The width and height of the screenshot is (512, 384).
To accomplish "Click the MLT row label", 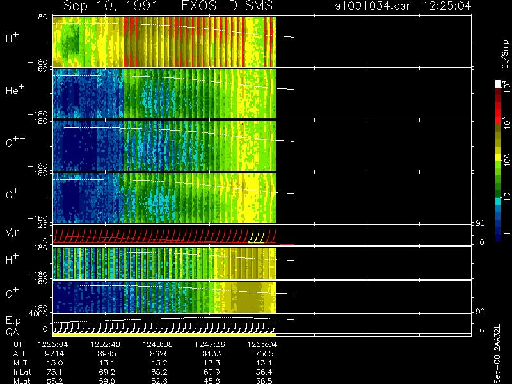I will coord(20,363).
